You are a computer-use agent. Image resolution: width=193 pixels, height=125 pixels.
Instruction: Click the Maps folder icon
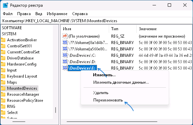coord(3,82)
